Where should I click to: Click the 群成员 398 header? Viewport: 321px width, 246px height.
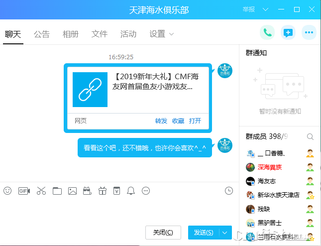tap(267, 136)
